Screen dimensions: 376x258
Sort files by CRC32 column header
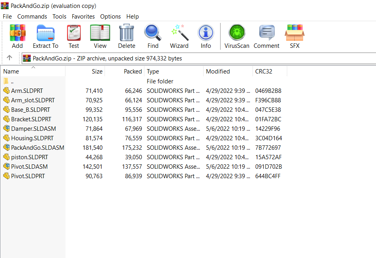tap(270, 72)
